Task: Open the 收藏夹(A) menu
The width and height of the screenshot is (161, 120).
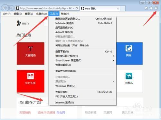Action: point(42,14)
